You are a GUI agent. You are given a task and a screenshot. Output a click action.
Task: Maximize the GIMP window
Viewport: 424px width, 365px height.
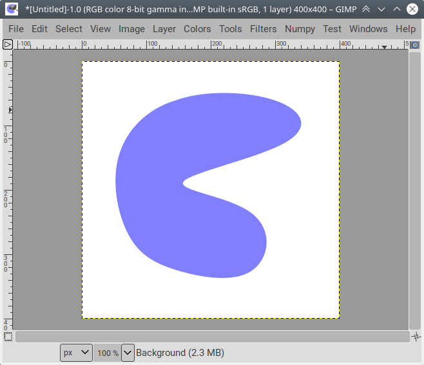(397, 9)
